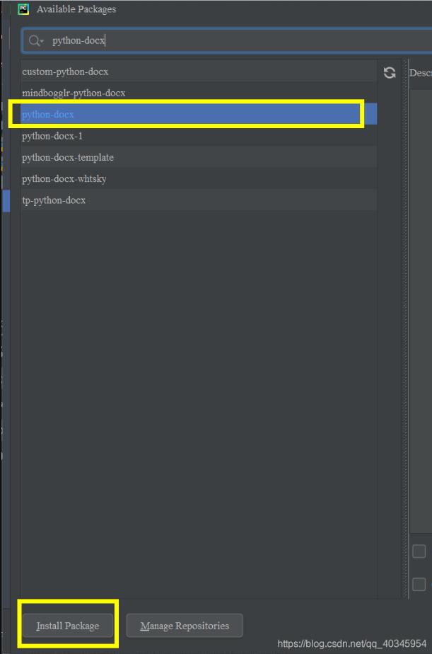Select tp-python-docx in the results
This screenshot has height=654, width=432.
(199, 200)
